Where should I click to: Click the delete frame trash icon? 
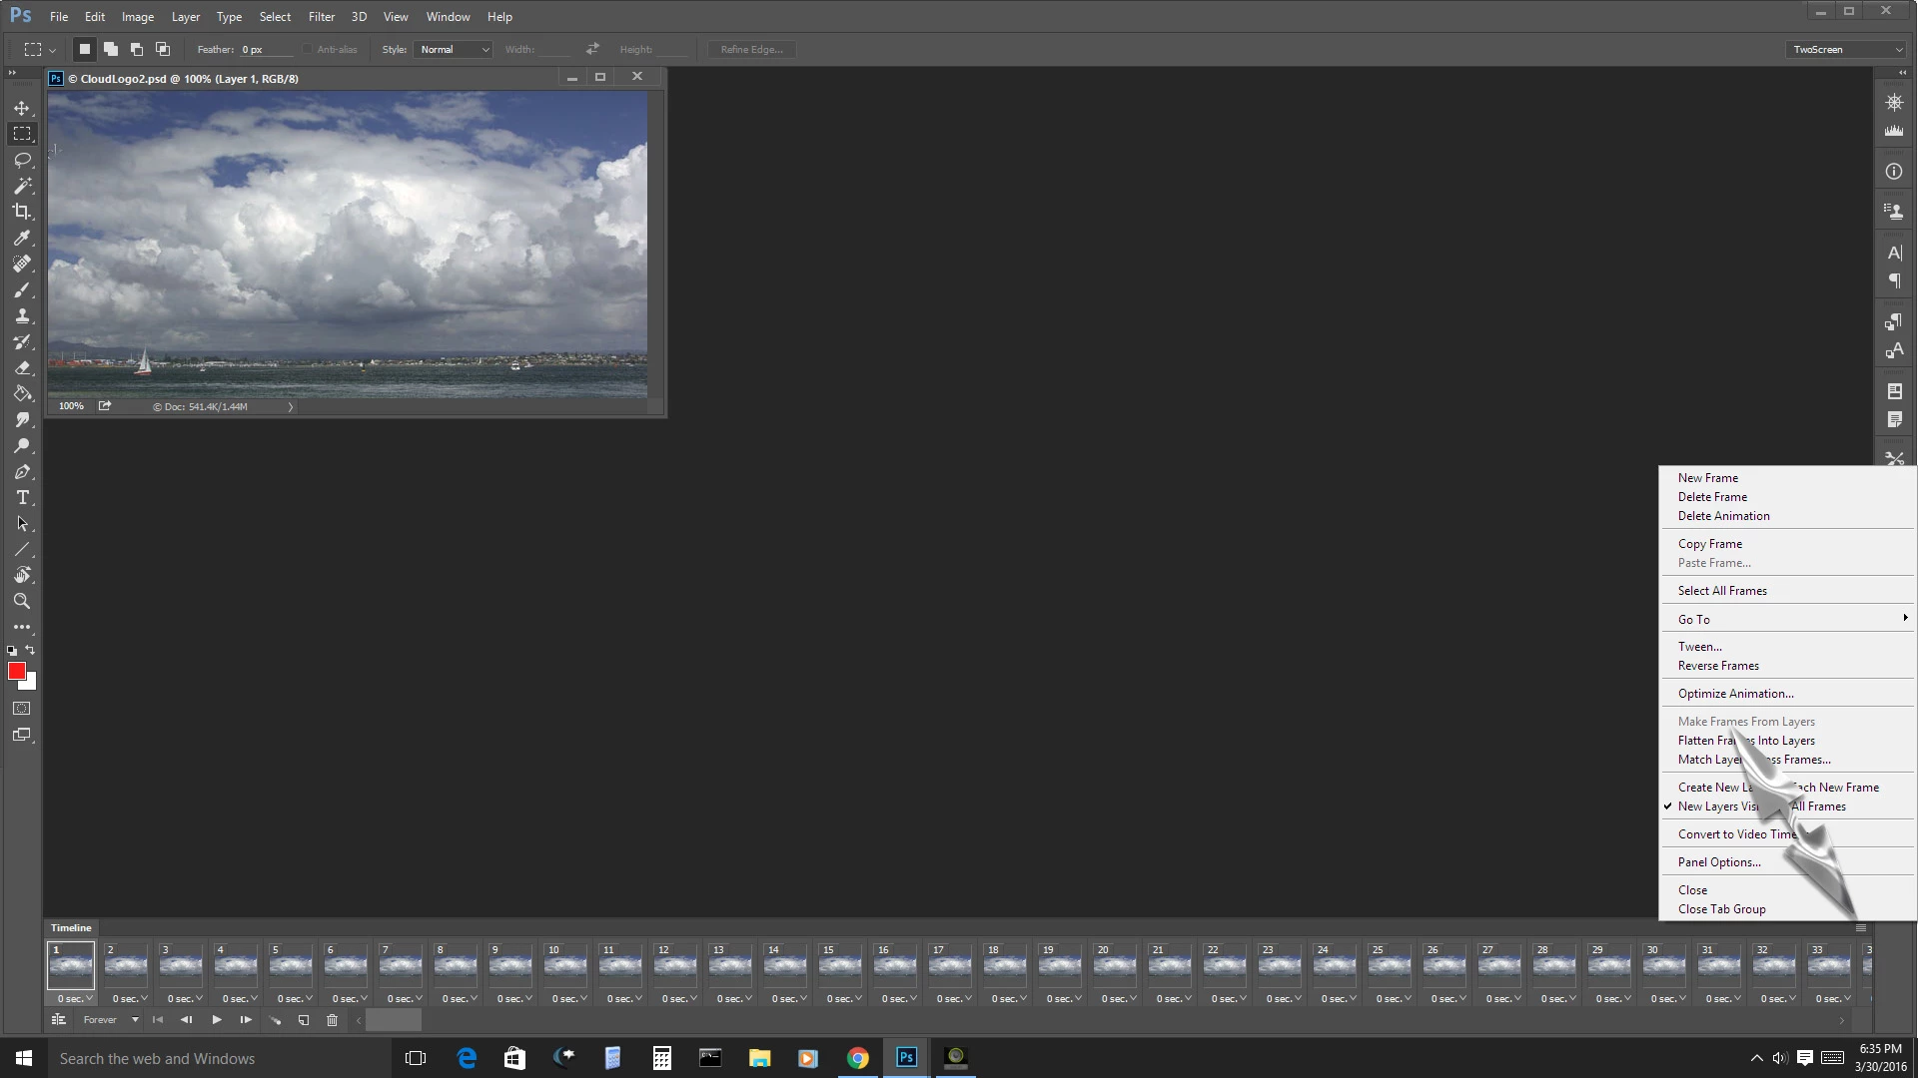[x=333, y=1020]
